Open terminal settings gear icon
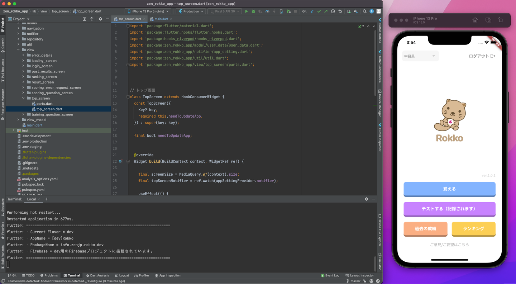The image size is (516, 284). tap(366, 199)
